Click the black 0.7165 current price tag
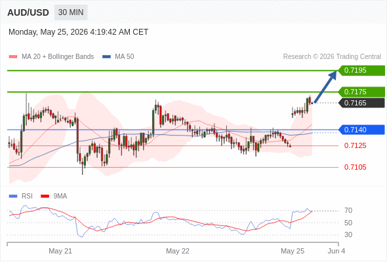 361,103
